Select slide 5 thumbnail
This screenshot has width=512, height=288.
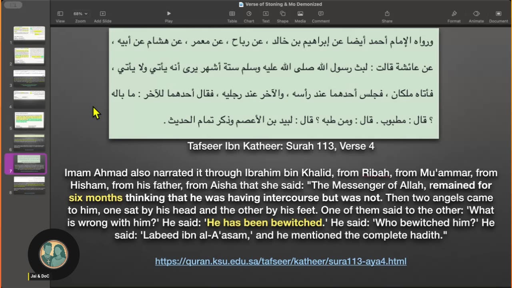click(x=29, y=120)
